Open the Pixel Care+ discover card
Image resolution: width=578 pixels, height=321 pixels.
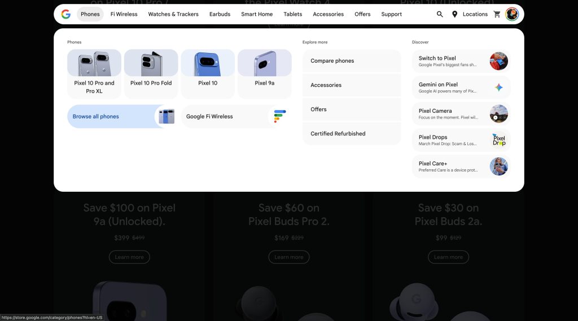tap(461, 166)
